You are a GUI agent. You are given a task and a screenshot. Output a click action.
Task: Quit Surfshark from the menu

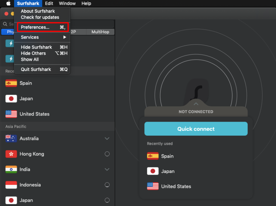click(42, 69)
